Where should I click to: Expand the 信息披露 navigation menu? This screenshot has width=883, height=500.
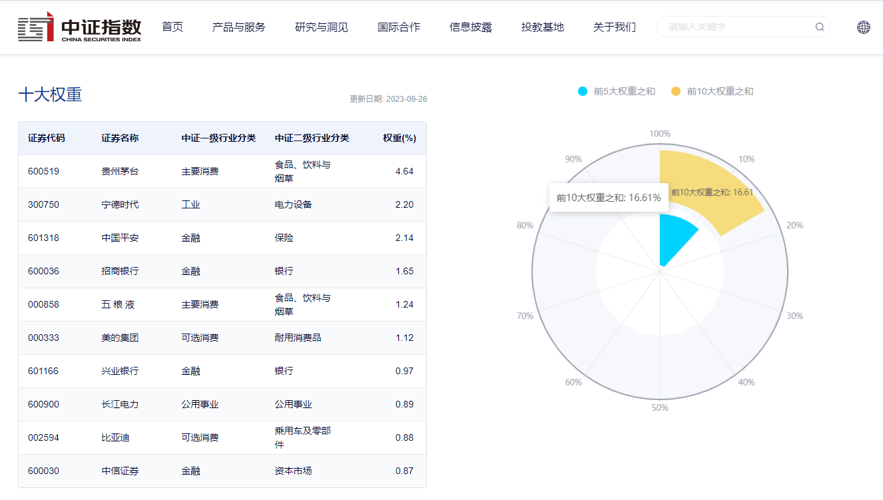pyautogui.click(x=470, y=27)
